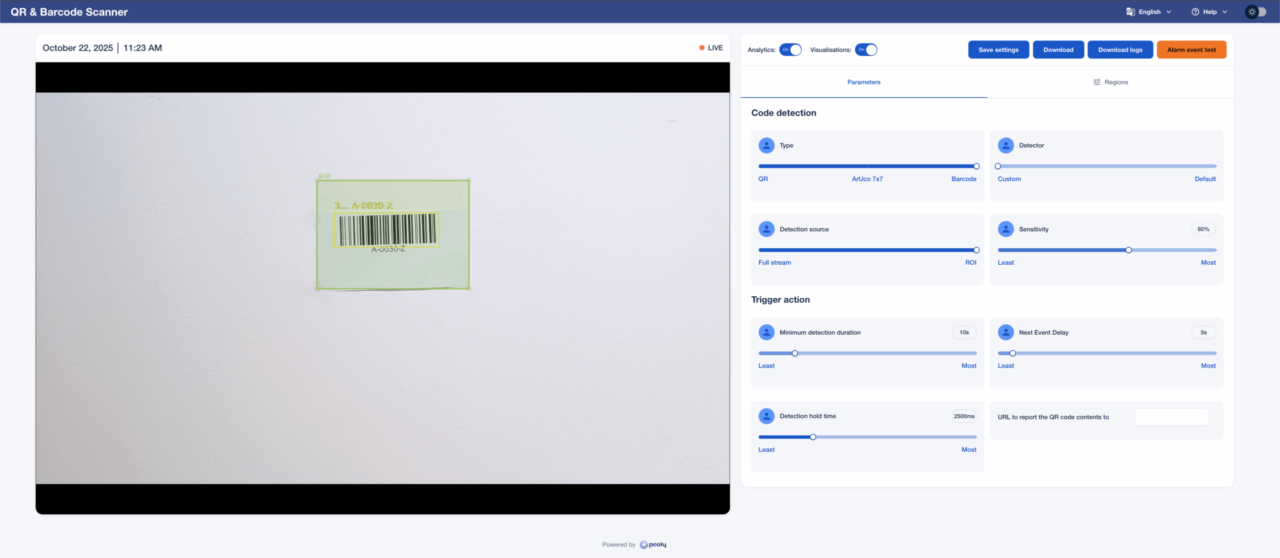Run the Alarm event test
Screen dimensions: 1280x558
[1191, 49]
